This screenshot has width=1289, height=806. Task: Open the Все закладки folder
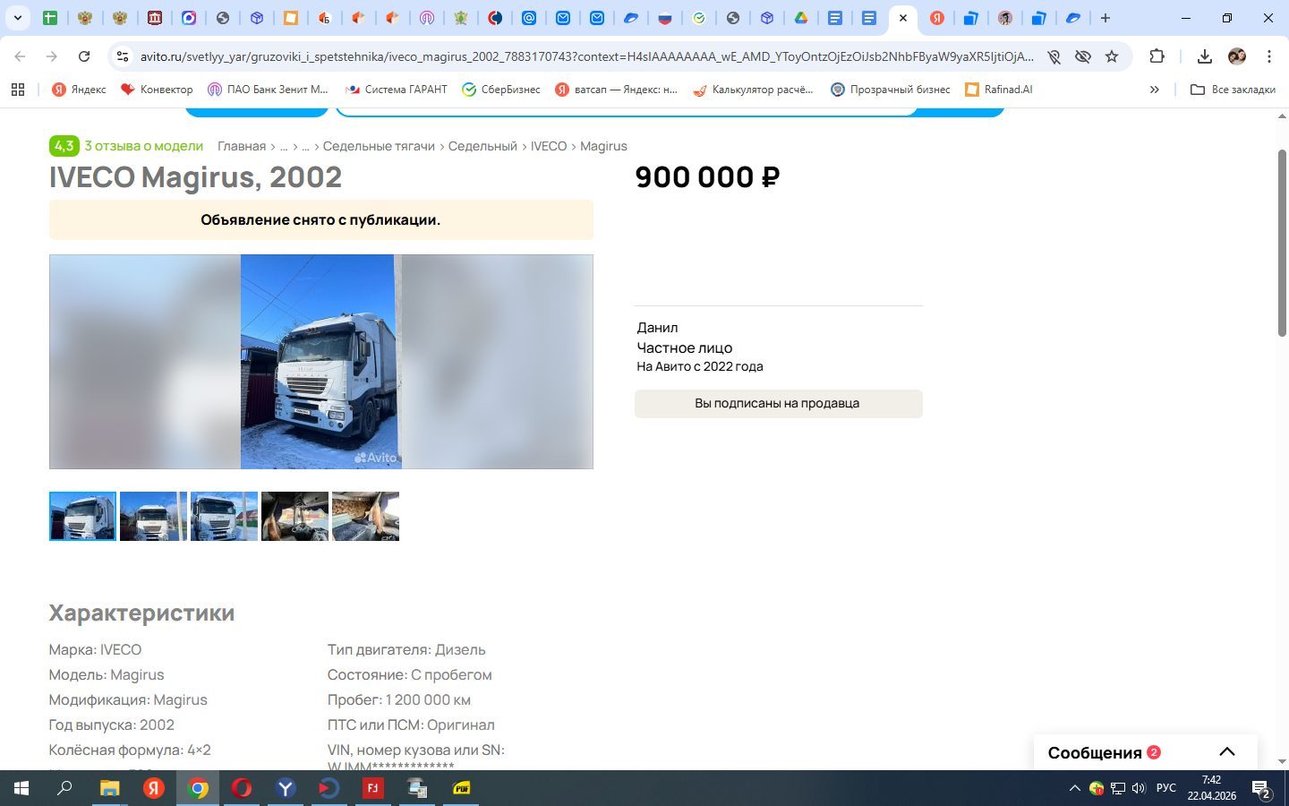pyautogui.click(x=1233, y=90)
